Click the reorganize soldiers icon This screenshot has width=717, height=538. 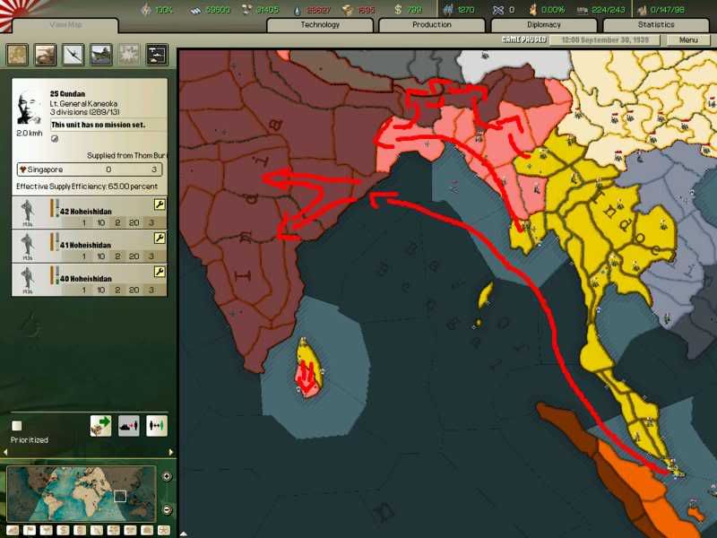156,425
